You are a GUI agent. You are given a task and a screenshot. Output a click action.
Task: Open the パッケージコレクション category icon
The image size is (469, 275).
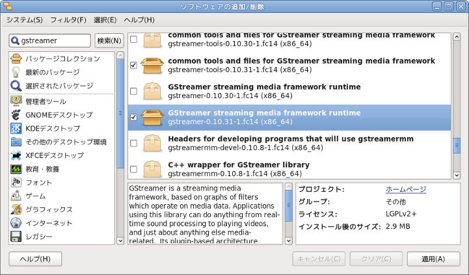coord(16,59)
